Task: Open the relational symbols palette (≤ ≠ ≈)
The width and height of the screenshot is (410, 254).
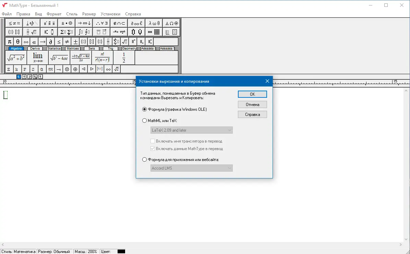Action: pyautogui.click(x=14, y=23)
